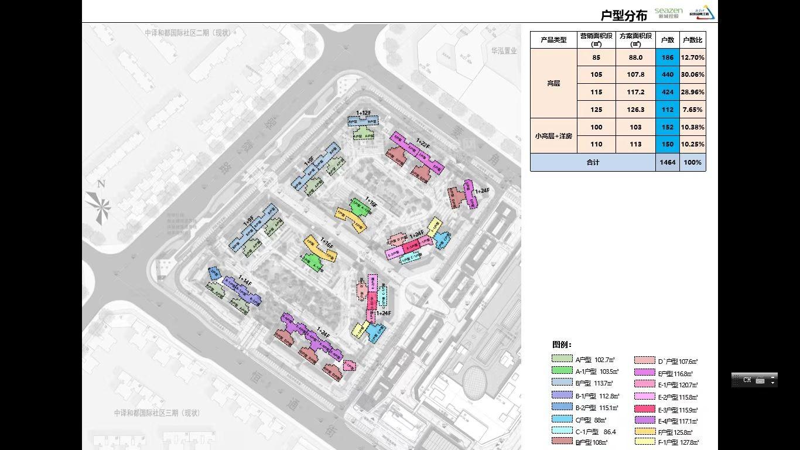This screenshot has height=450, width=800.
Task: Click the legend label F-1户型 127.8㎡
Action: (678, 442)
